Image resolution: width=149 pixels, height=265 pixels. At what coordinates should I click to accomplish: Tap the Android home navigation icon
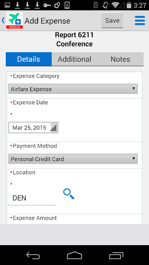tap(74, 255)
